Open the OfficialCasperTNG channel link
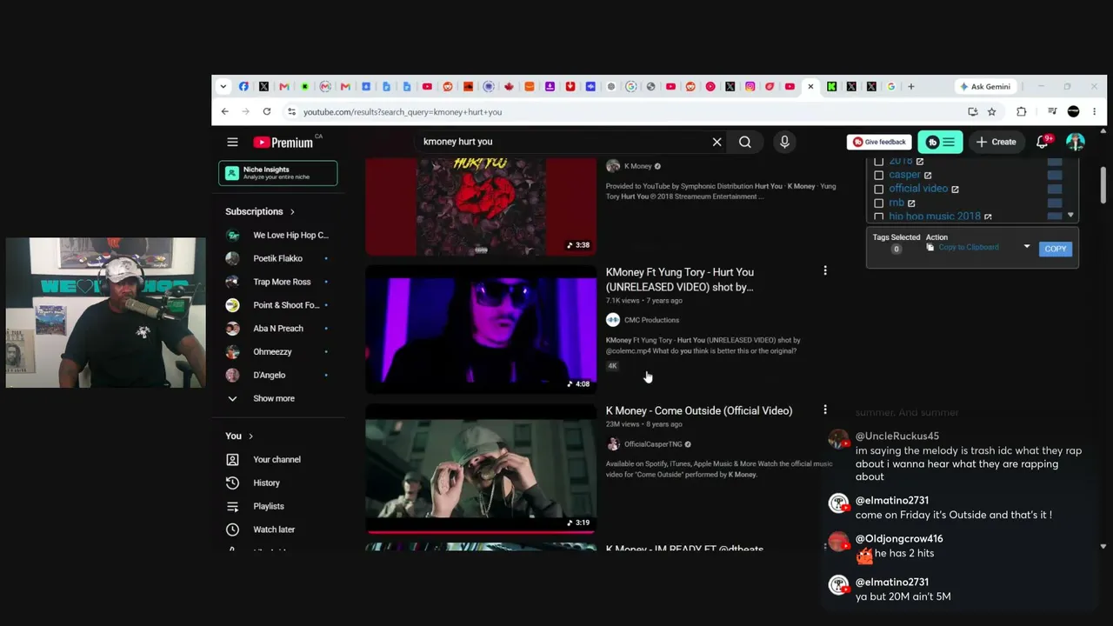The image size is (1113, 626). point(653,444)
